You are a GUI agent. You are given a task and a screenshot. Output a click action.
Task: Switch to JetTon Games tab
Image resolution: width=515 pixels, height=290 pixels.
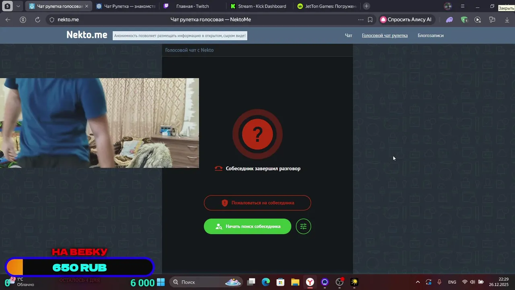click(x=326, y=6)
